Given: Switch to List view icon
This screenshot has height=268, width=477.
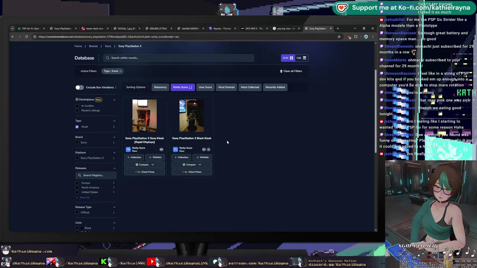Looking at the screenshot, I should point(304,58).
